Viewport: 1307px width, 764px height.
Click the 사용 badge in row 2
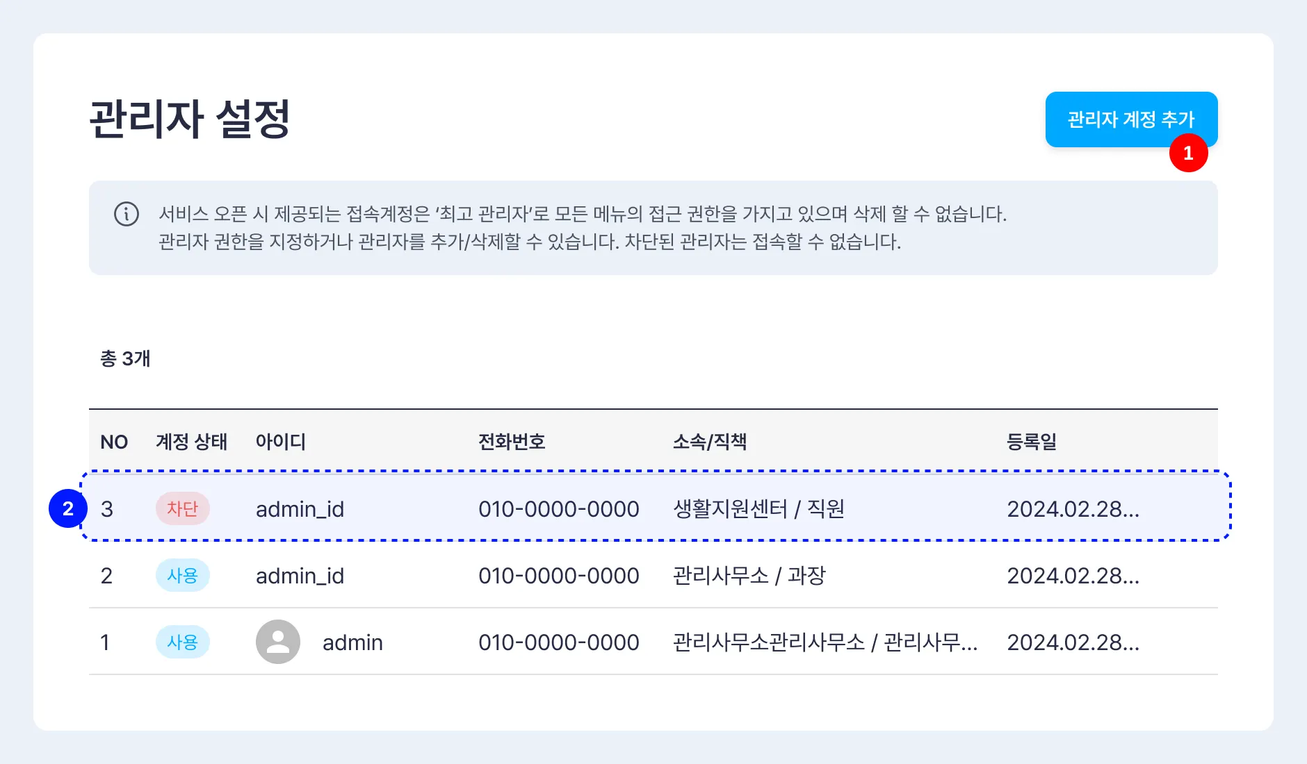[182, 575]
